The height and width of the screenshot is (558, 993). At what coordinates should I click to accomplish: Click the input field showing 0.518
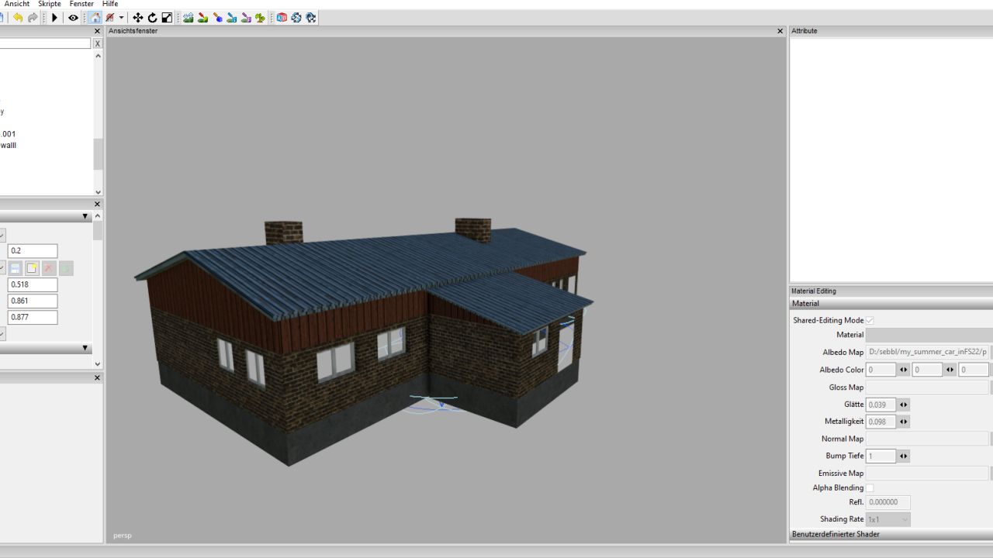[x=33, y=284]
